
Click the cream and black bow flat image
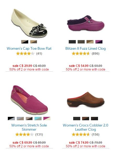29,23
